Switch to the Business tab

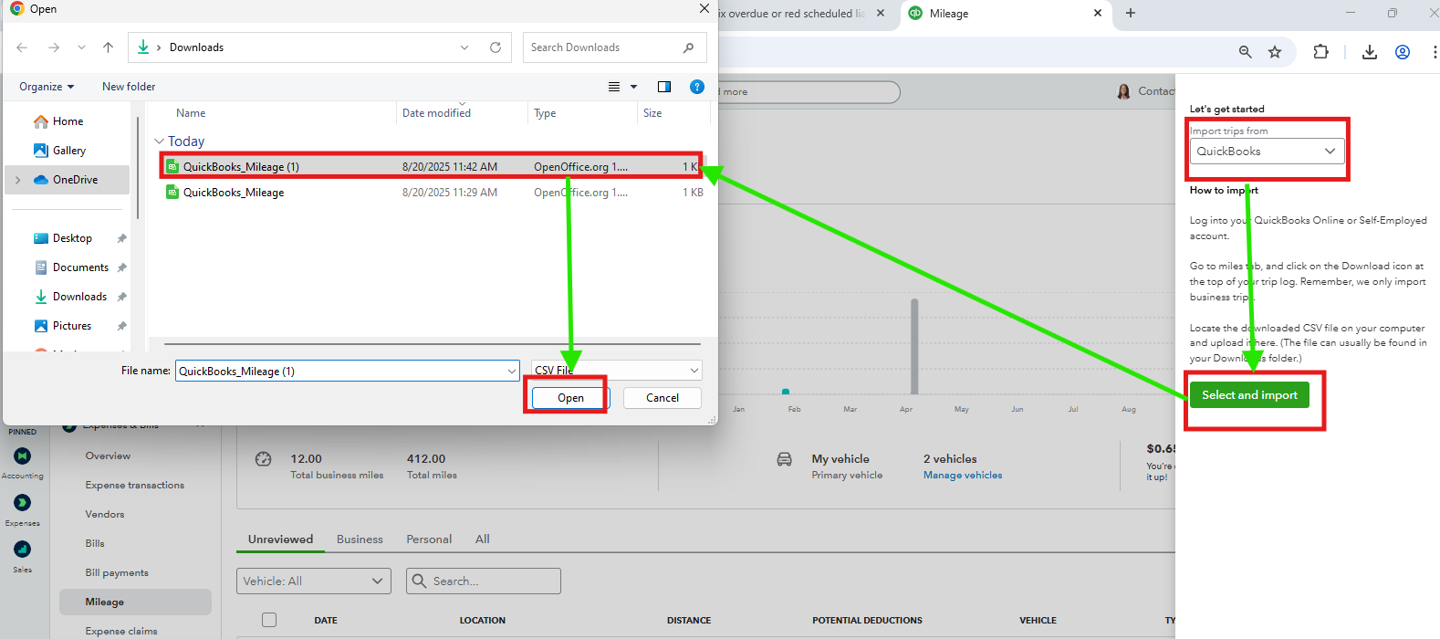(360, 539)
